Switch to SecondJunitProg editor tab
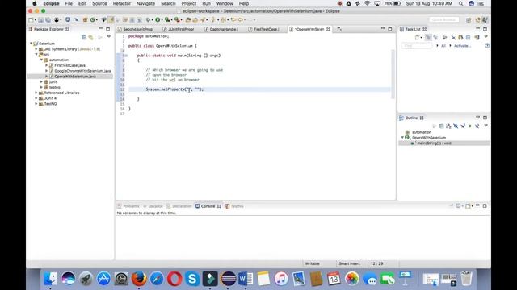 coord(137,29)
